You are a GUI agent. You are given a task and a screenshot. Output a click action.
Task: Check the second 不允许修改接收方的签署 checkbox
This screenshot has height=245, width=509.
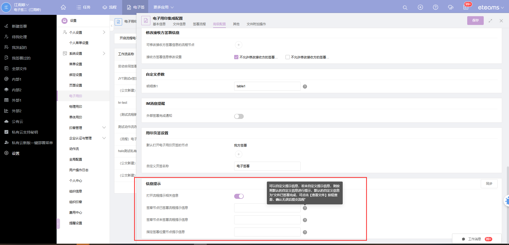click(x=288, y=57)
